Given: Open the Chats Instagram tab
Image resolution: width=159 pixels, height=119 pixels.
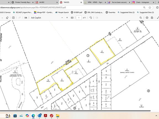Looking at the screenshot, I should click(144, 2).
